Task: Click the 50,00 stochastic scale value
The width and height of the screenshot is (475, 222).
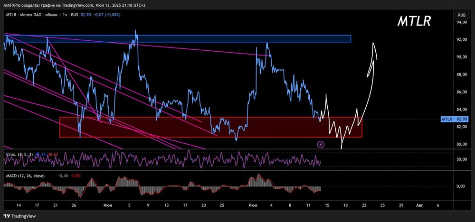Action: click(462, 159)
